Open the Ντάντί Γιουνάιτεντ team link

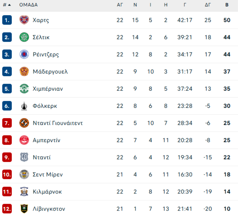point(58,123)
